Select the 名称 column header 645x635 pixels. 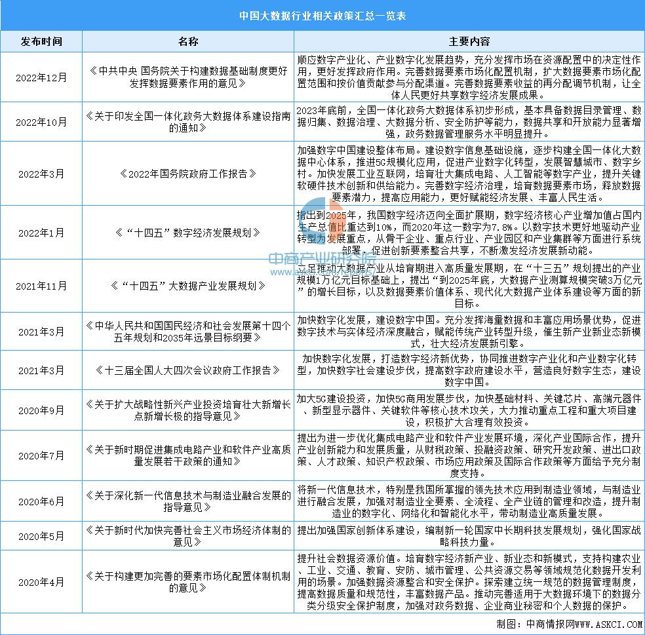tap(188, 41)
